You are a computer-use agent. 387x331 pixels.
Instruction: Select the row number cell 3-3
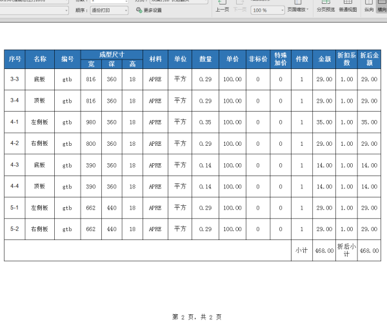(x=15, y=79)
